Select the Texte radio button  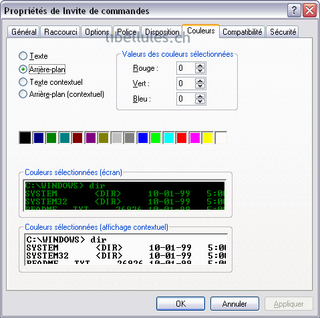23,56
